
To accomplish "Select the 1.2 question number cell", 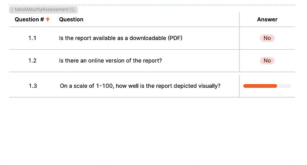I will [32, 60].
